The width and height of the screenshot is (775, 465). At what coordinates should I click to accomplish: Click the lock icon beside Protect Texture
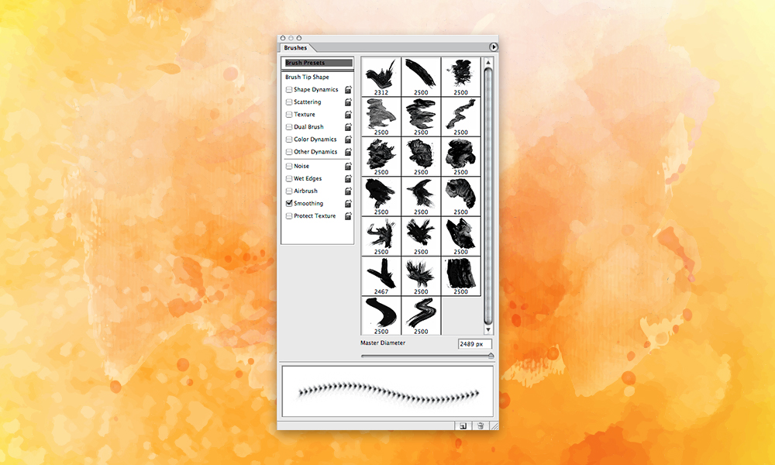coord(347,215)
